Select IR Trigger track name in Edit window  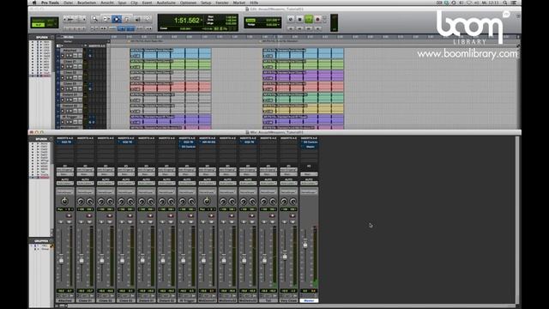coord(69,117)
